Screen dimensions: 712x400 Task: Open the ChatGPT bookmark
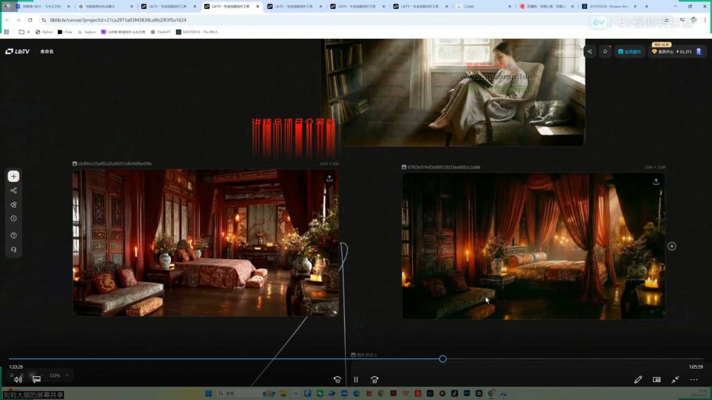pyautogui.click(x=161, y=31)
